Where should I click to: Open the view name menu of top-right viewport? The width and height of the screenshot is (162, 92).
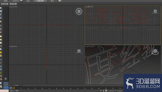coord(89,7)
